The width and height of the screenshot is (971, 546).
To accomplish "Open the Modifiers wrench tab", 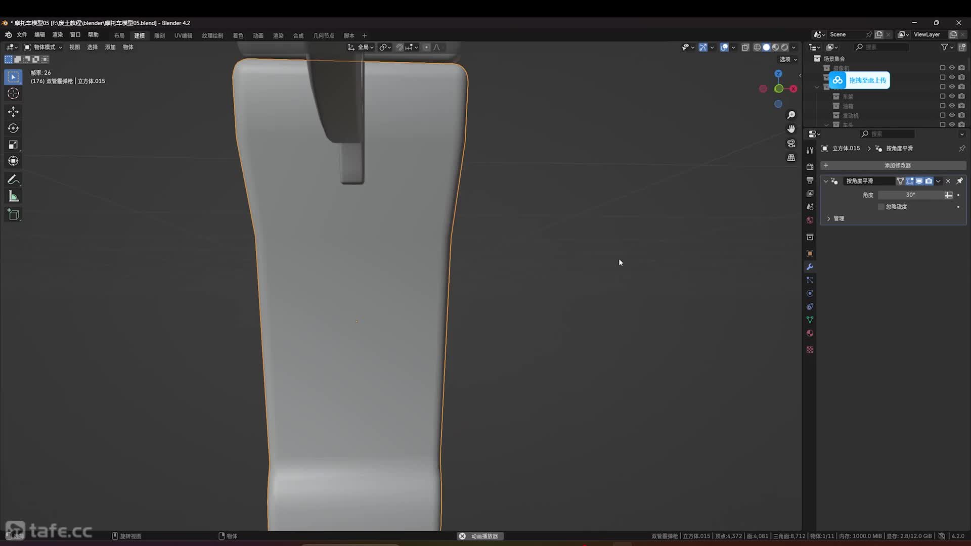I will point(810,266).
